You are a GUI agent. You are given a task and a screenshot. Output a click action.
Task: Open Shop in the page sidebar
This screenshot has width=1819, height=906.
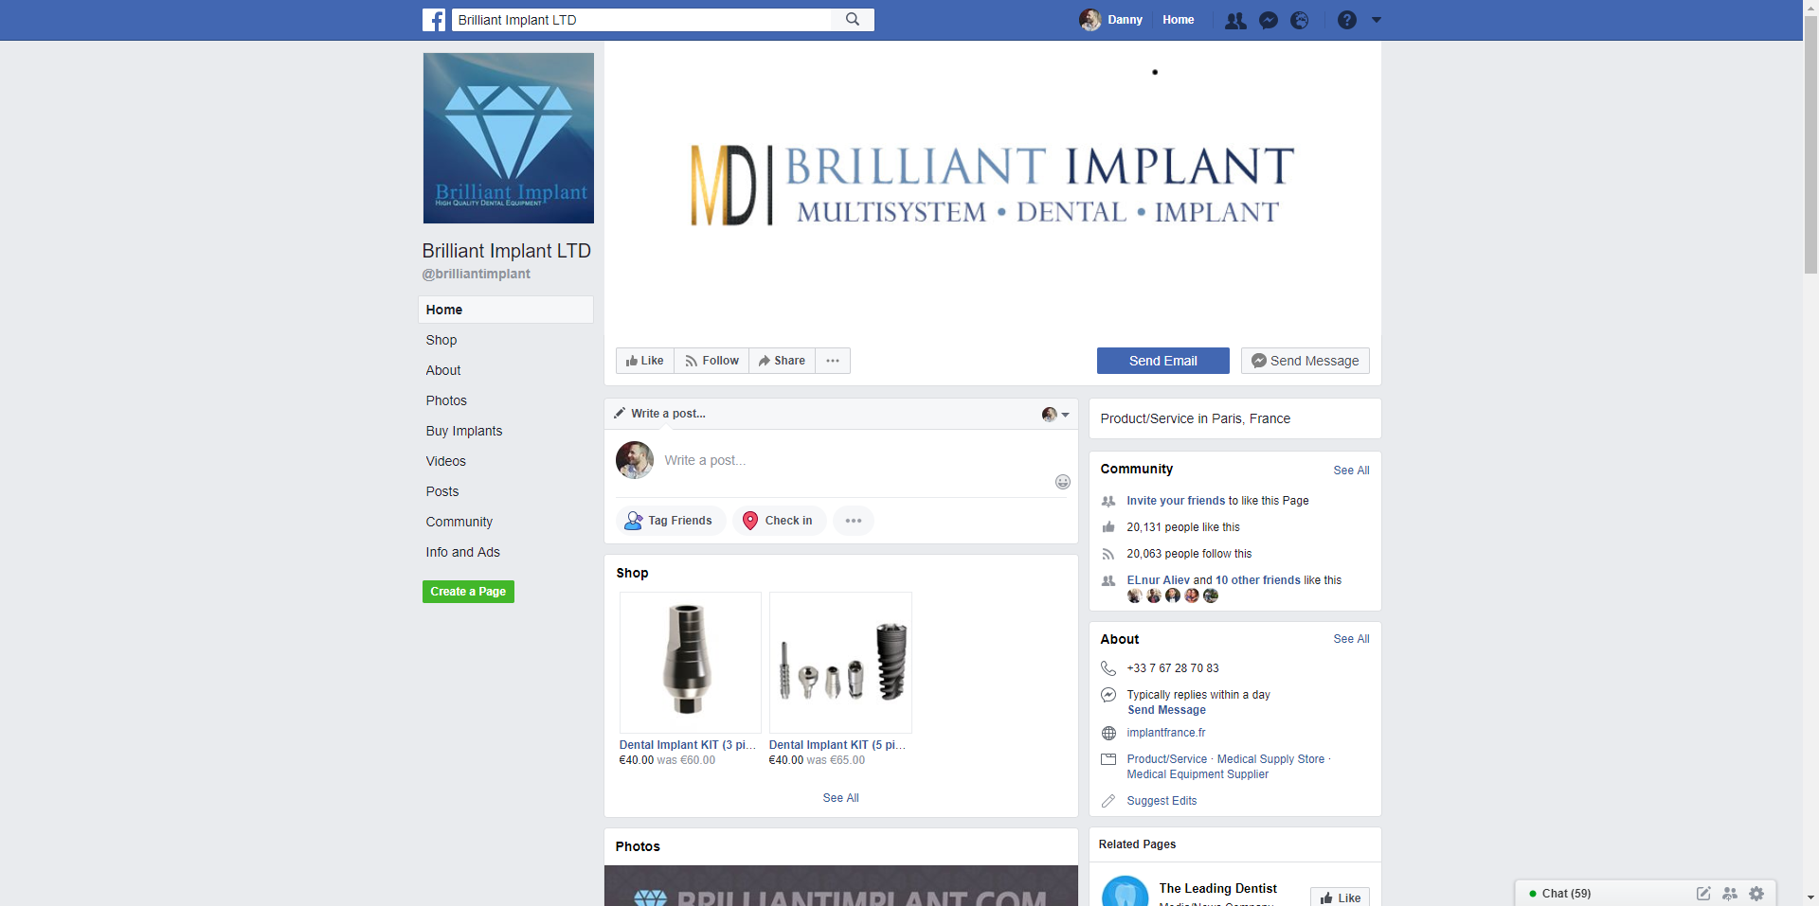pyautogui.click(x=441, y=340)
